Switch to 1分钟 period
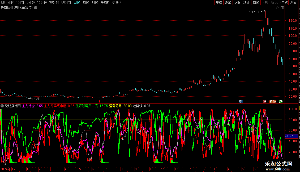 [20, 2]
